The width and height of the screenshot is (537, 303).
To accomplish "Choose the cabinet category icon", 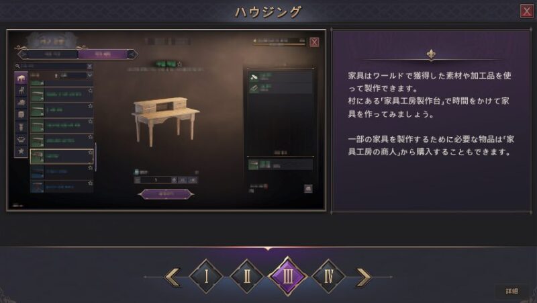I will coord(21,114).
